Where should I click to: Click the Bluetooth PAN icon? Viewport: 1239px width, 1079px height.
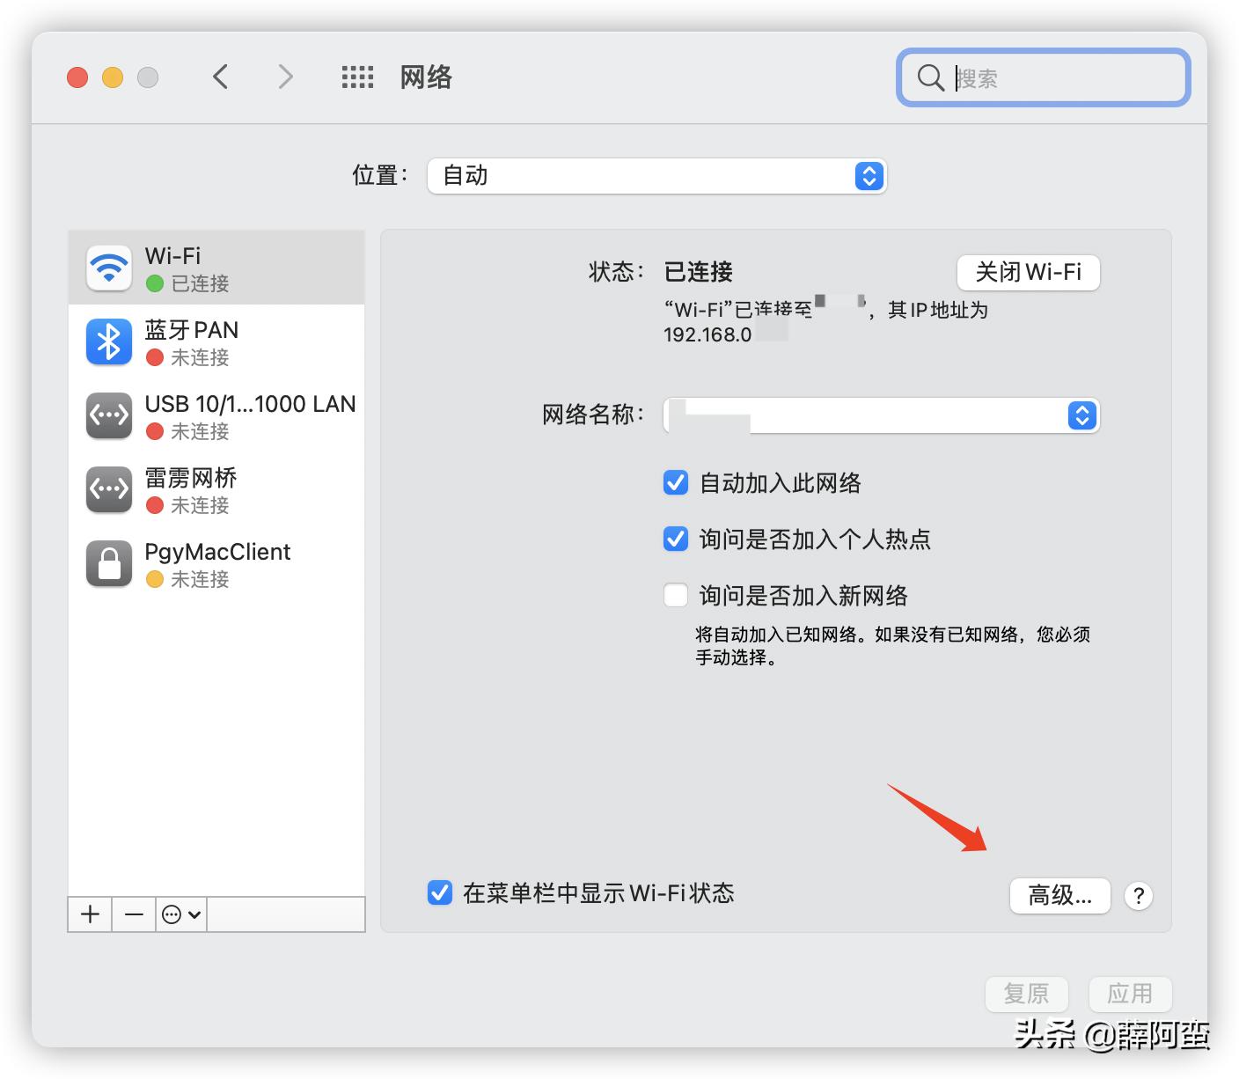tap(107, 341)
